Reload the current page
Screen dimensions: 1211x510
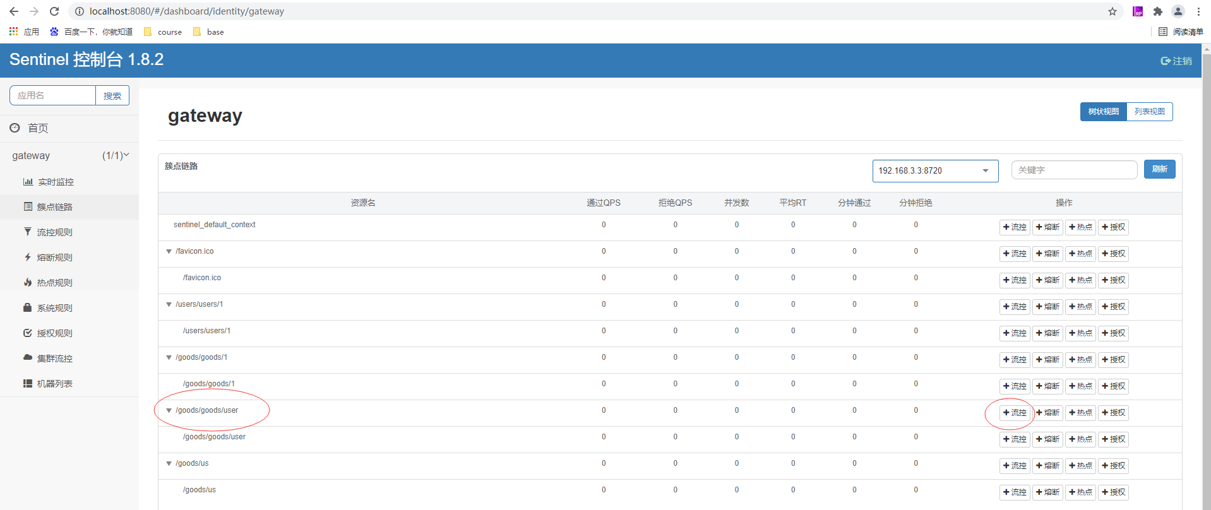[x=54, y=11]
